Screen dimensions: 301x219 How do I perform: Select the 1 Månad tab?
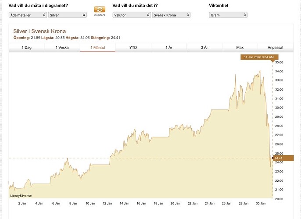pos(98,47)
